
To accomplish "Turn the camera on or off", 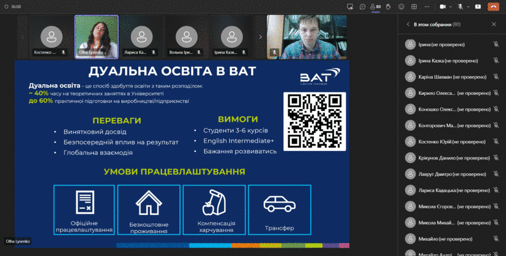I will point(443,6).
